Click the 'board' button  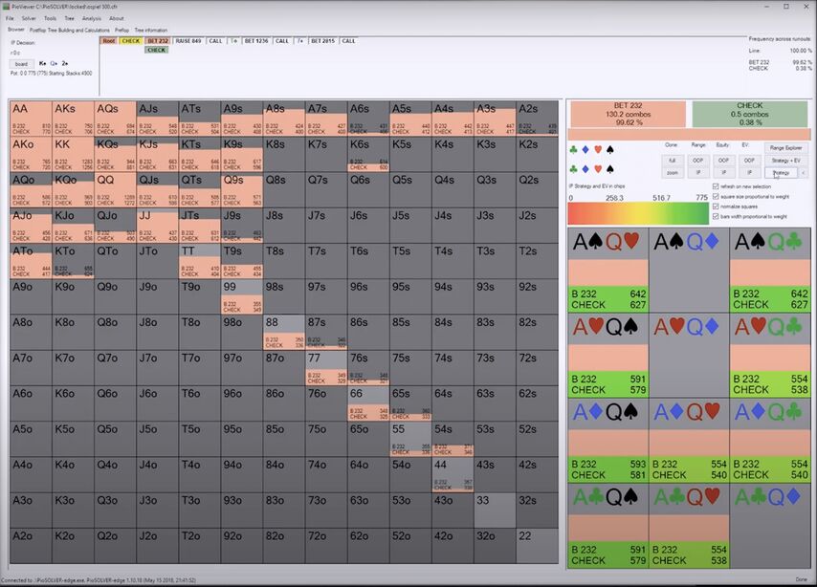[21, 64]
